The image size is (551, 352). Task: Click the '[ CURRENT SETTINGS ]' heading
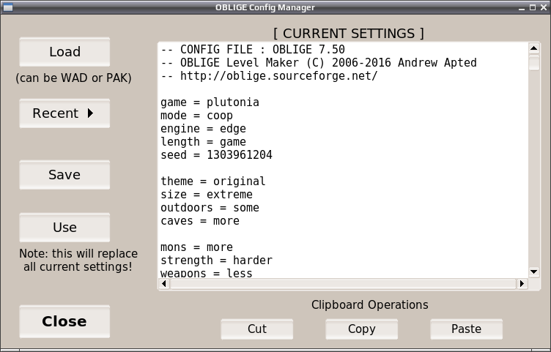pos(349,34)
